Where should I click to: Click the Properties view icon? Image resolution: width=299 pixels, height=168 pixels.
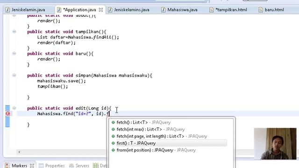click(41, 166)
